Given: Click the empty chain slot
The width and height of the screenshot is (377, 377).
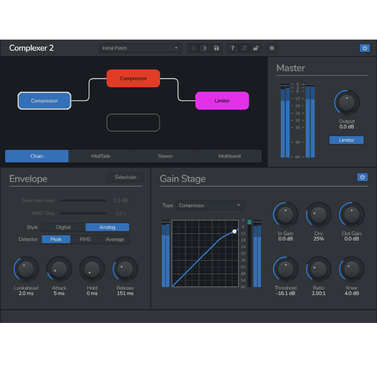Looking at the screenshot, I should coord(133,123).
